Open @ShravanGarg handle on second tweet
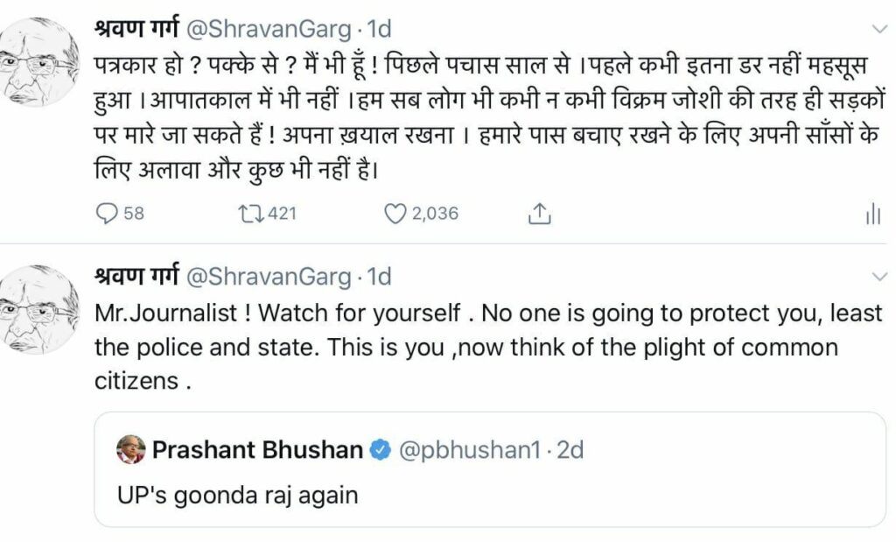Screen dimensions: 896x542 (269, 277)
